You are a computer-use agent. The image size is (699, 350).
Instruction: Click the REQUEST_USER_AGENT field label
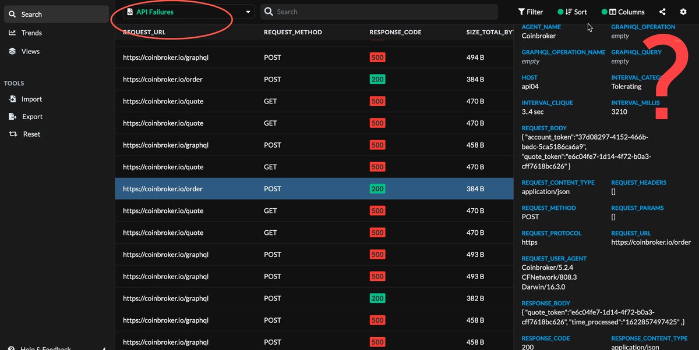coord(554,259)
